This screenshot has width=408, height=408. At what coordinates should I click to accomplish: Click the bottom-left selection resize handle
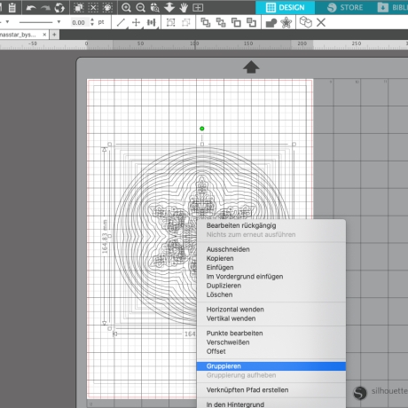(x=110, y=328)
